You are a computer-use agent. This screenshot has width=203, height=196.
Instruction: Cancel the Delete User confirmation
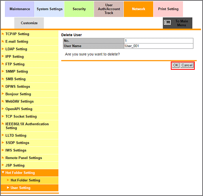187,65
